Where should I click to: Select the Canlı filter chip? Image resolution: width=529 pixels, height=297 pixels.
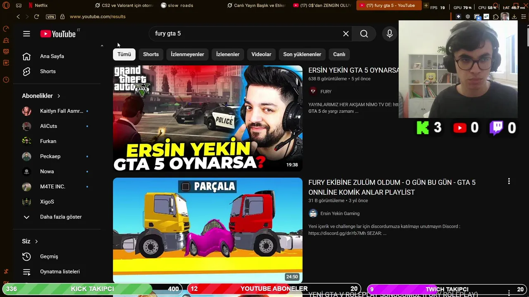[339, 54]
